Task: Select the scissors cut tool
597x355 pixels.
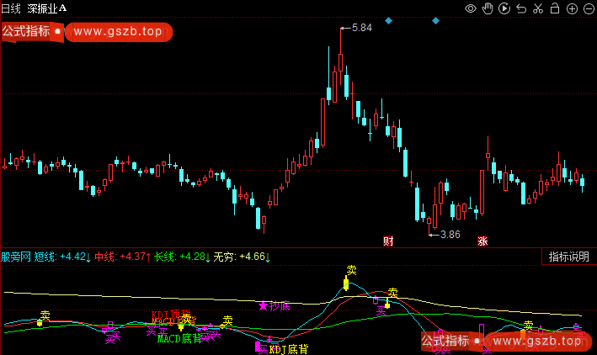Action: click(x=538, y=9)
